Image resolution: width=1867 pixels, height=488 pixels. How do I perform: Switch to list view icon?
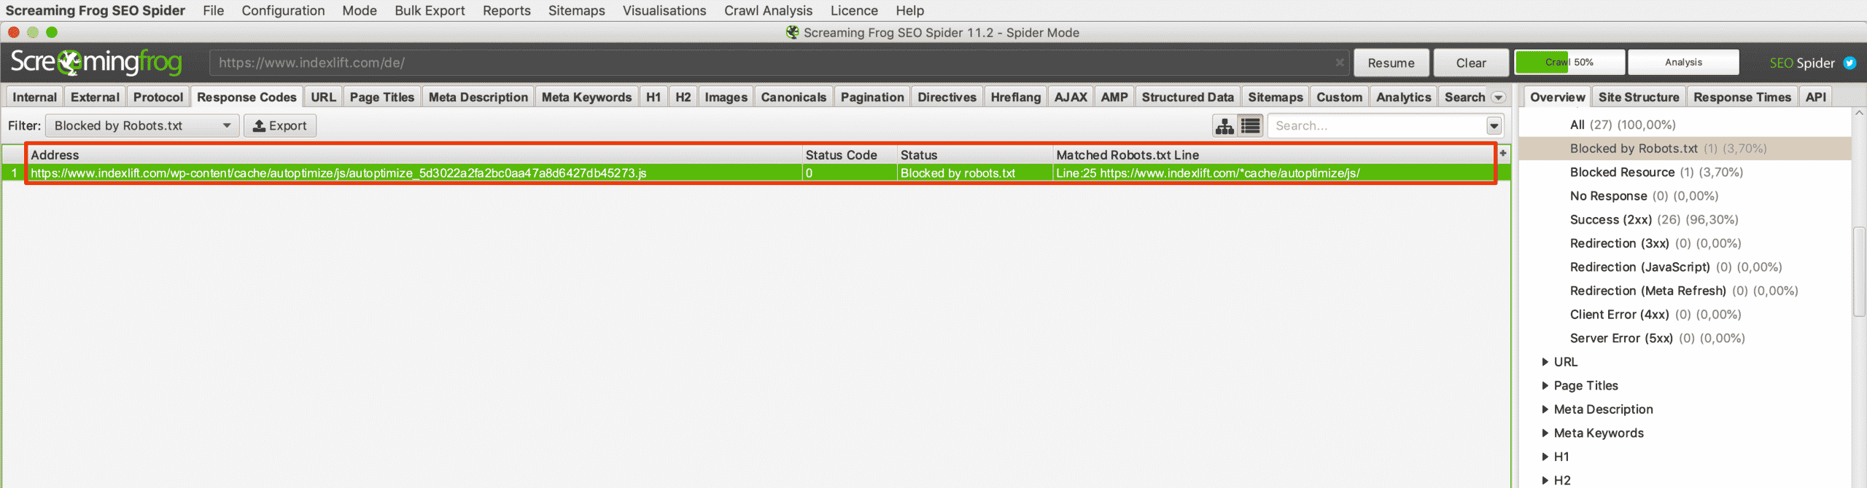pos(1250,126)
